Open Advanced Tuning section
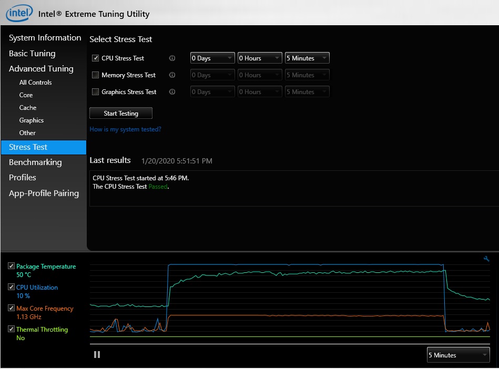This screenshot has width=499, height=369. click(x=41, y=69)
